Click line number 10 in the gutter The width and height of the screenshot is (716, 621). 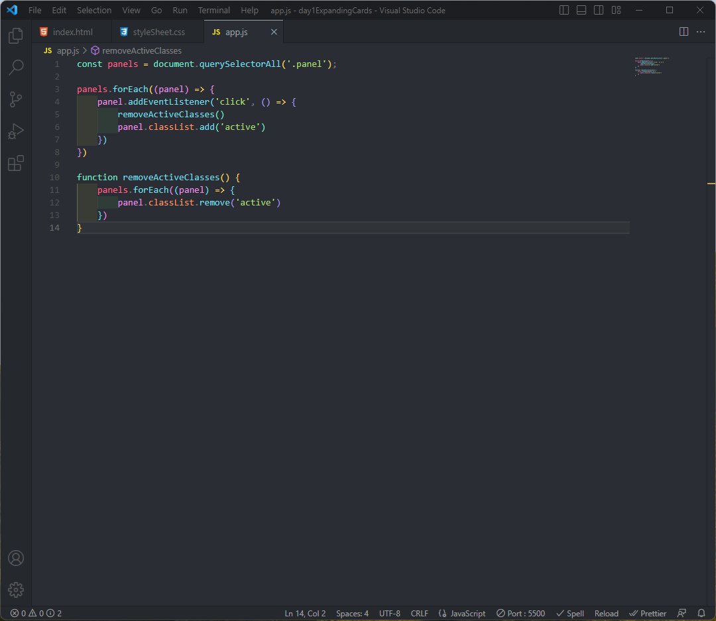[54, 177]
